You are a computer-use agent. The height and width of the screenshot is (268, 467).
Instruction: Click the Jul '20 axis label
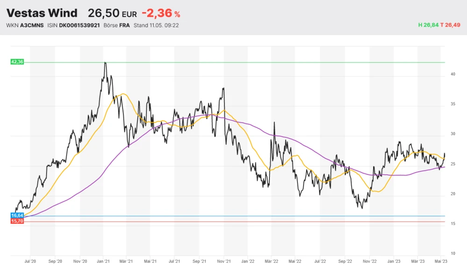[x=30, y=261]
